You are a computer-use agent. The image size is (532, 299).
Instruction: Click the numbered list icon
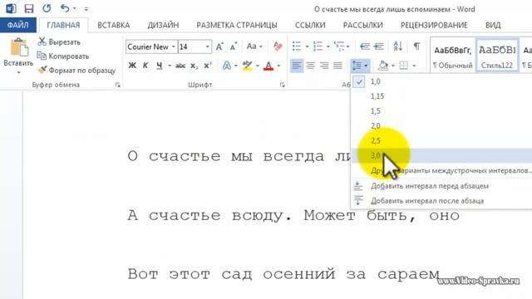[x=318, y=47]
